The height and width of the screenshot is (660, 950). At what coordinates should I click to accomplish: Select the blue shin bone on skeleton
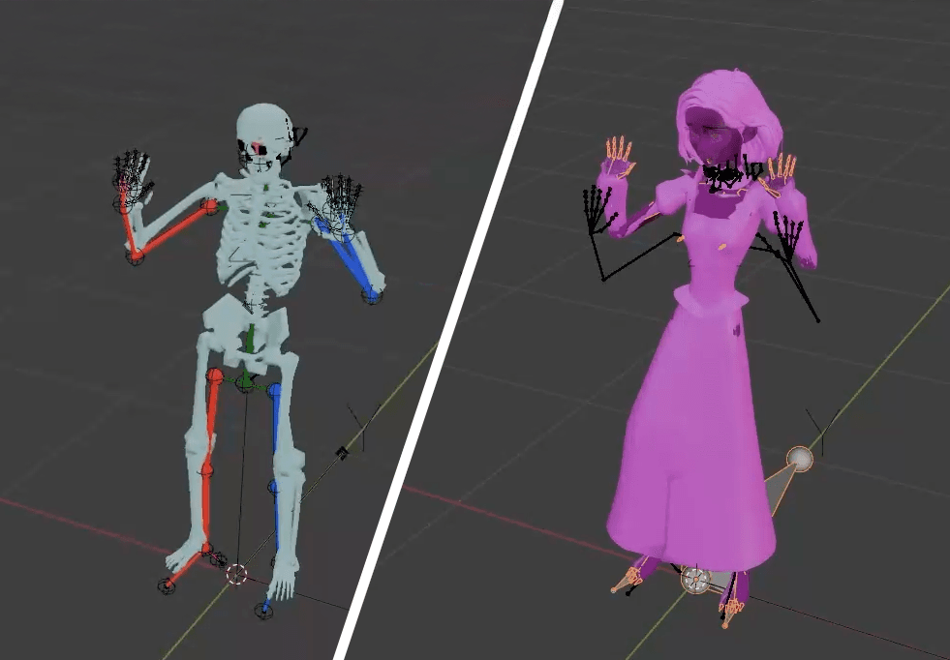point(277,520)
